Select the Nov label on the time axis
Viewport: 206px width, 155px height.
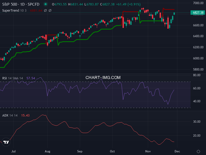coord(148,151)
